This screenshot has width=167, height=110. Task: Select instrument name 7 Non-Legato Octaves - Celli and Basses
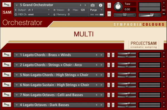[x=51, y=95]
